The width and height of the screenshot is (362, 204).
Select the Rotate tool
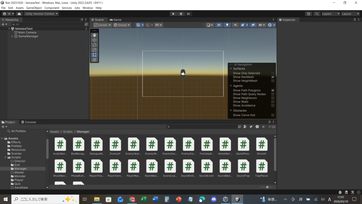[x=94, y=45]
